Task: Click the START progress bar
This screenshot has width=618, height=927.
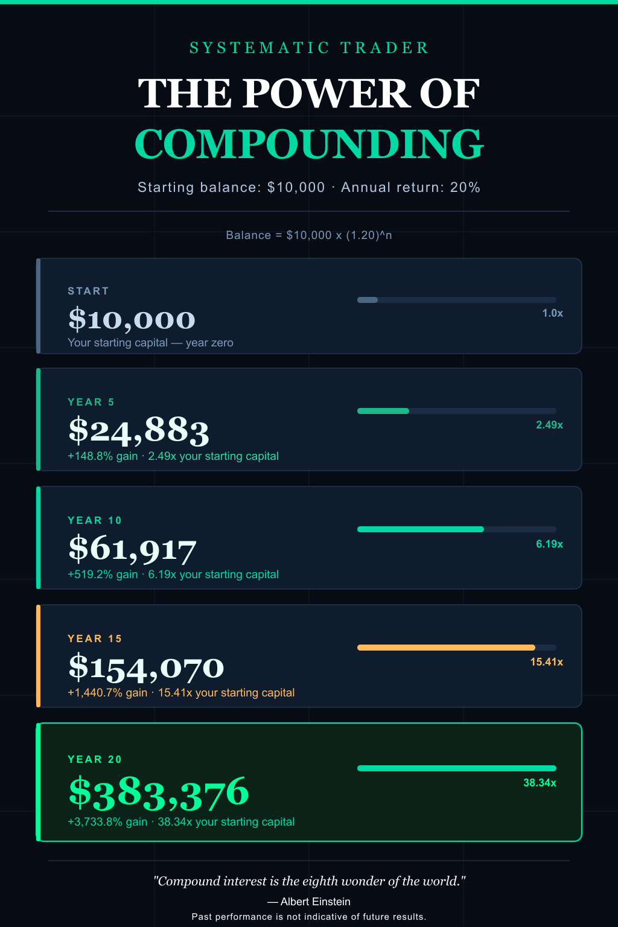Action: 456,300
